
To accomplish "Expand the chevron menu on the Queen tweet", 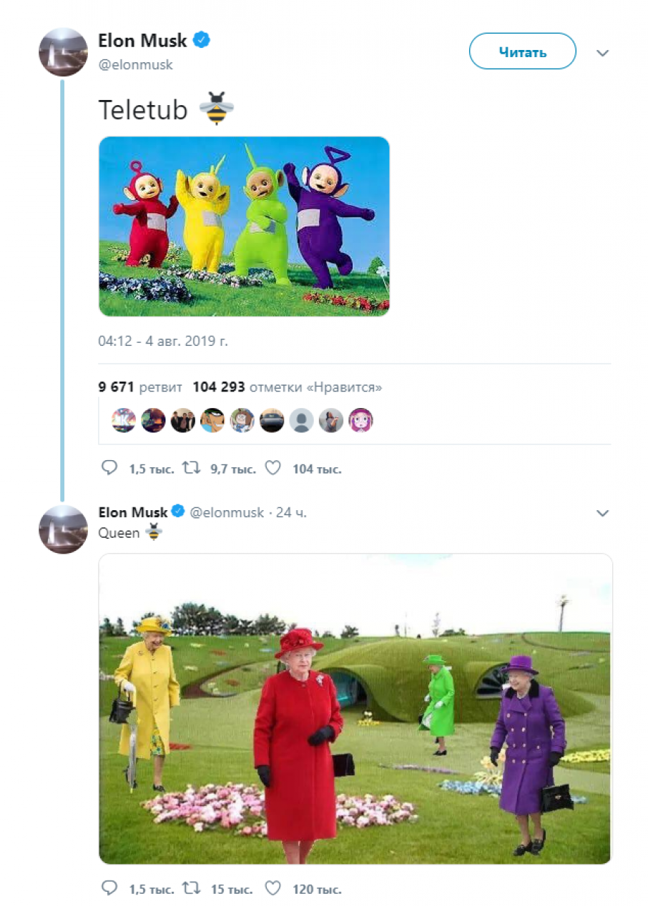I will click(602, 513).
